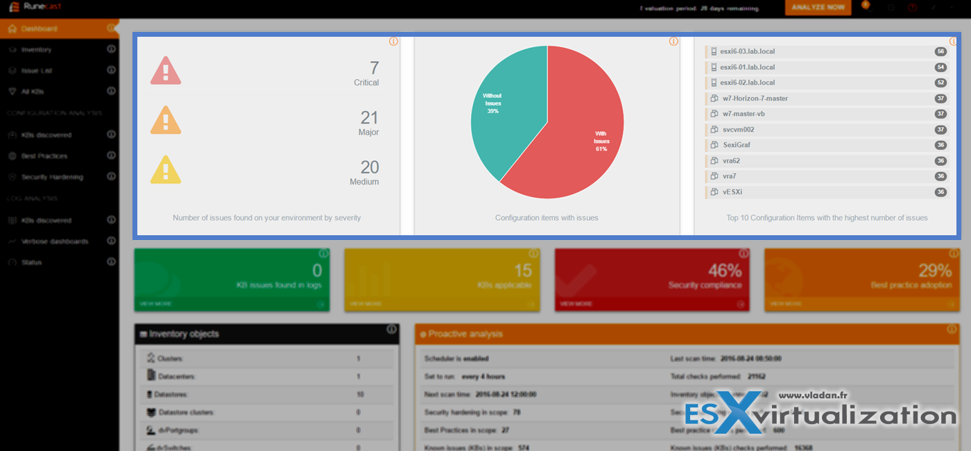Click the info icon beside Issue List

(x=111, y=71)
